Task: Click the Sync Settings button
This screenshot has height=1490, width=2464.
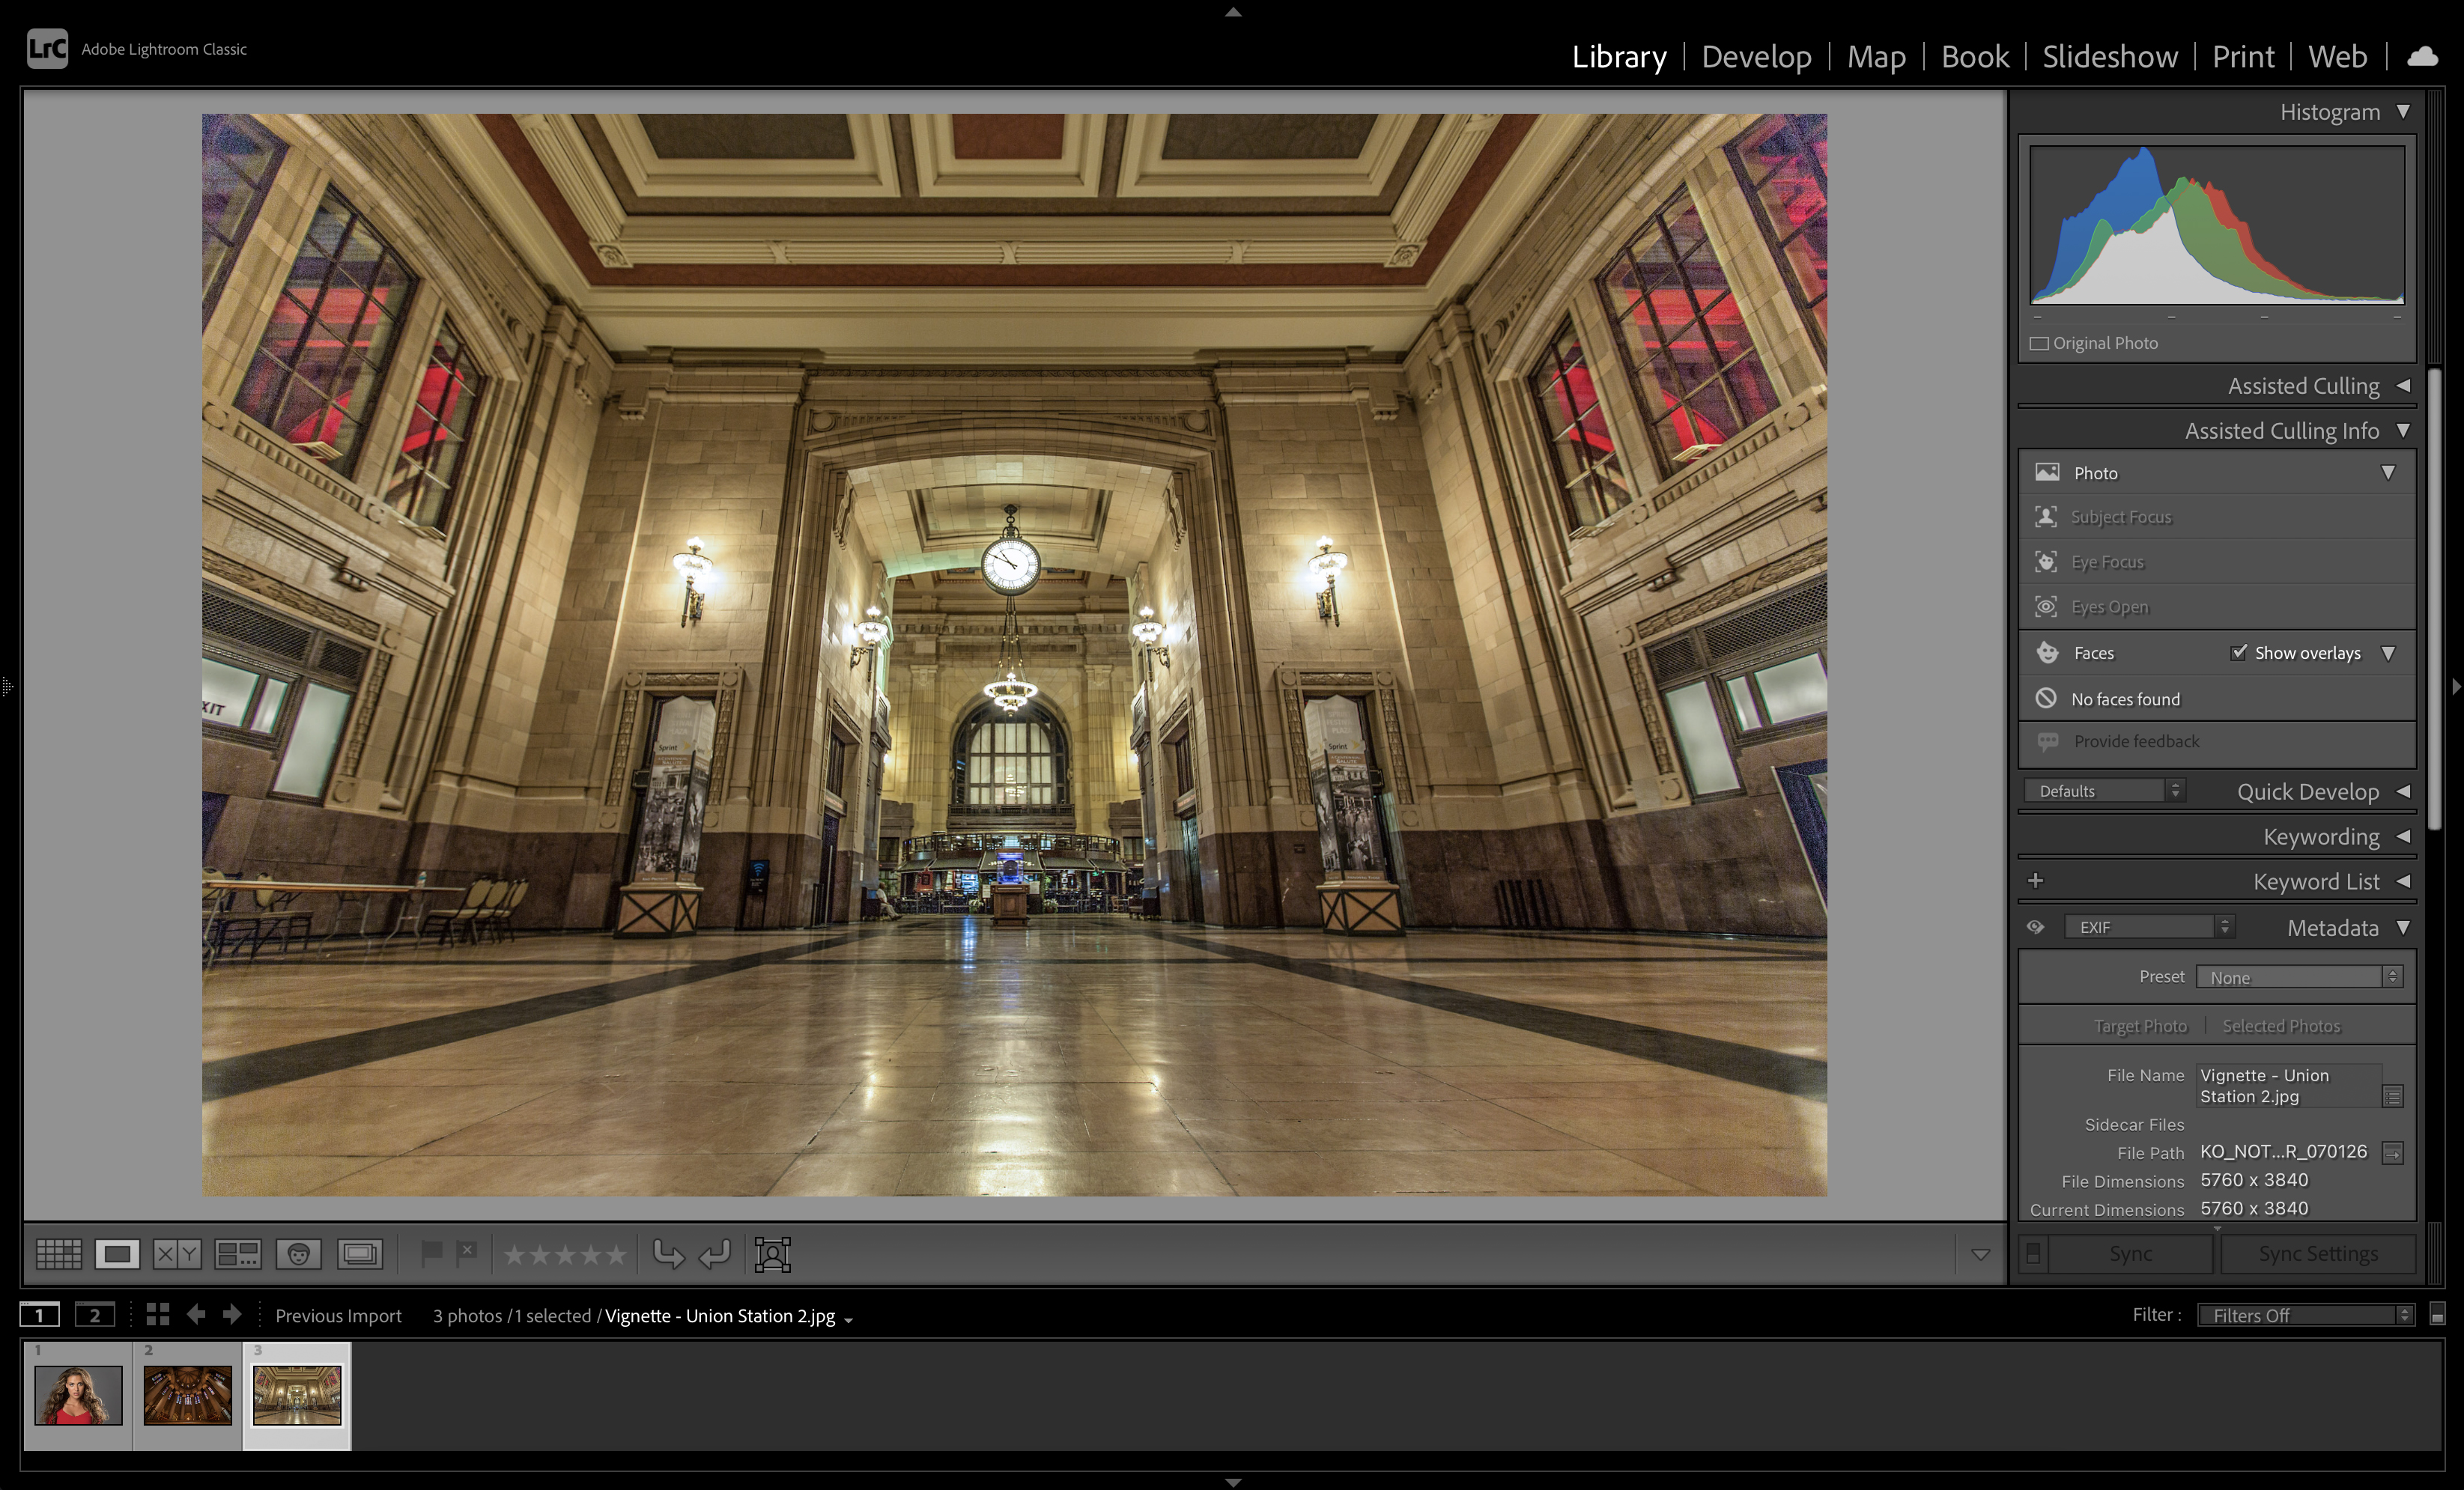Action: click(2317, 1254)
